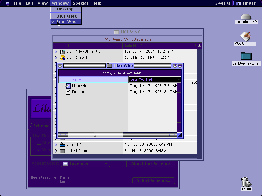Choose Desktop in the Window menu
The height and width of the screenshot is (196, 262).
tap(65, 9)
